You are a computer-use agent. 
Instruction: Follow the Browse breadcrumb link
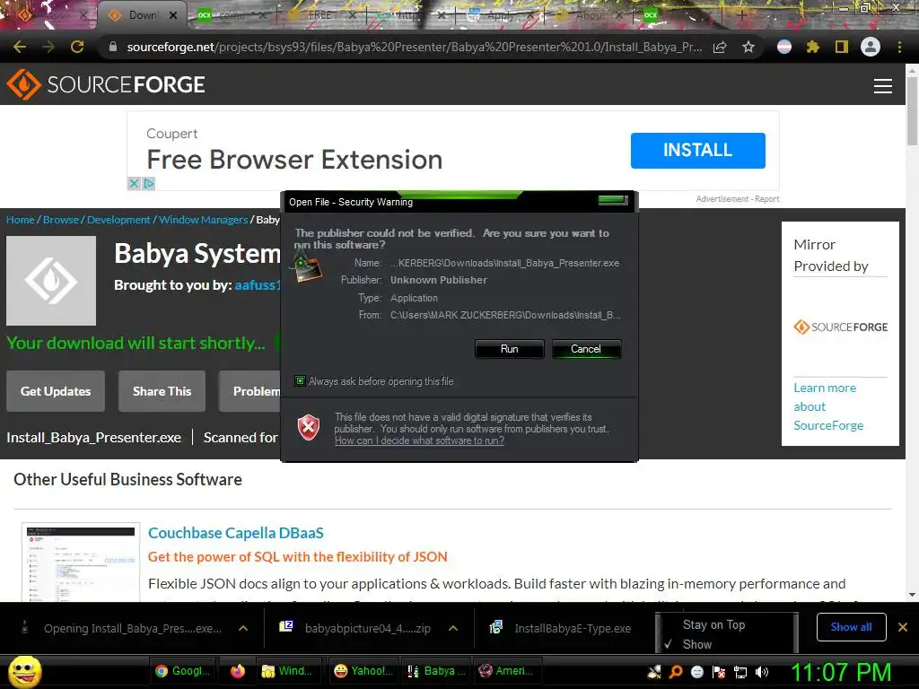[x=61, y=220]
